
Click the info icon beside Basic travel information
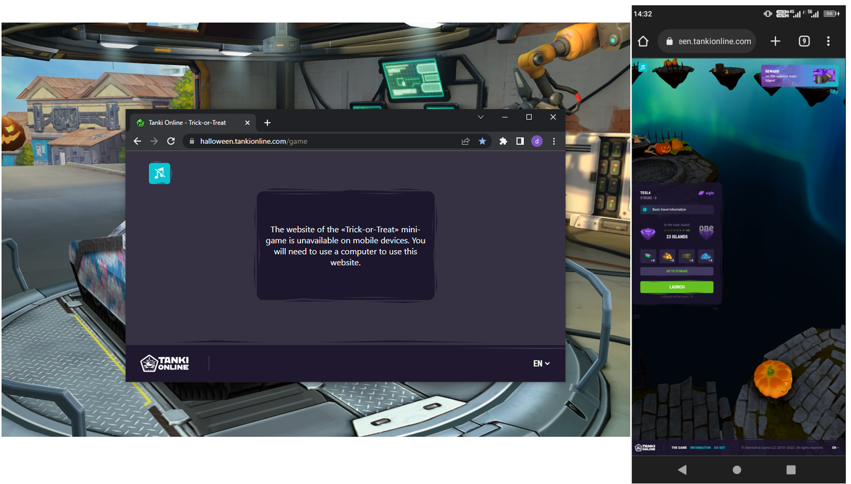[645, 209]
